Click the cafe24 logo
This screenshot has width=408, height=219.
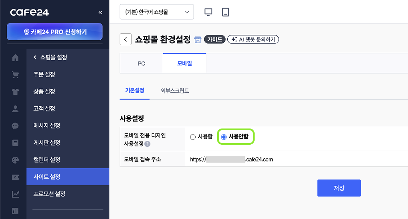pos(29,12)
